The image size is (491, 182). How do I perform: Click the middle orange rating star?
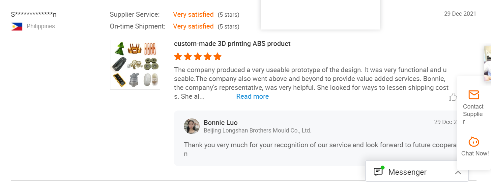tap(198, 57)
